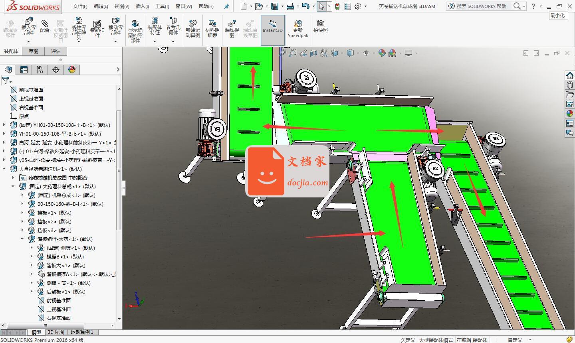
Task: Expand the manager panel tabs chevron
Action: pos(118,70)
